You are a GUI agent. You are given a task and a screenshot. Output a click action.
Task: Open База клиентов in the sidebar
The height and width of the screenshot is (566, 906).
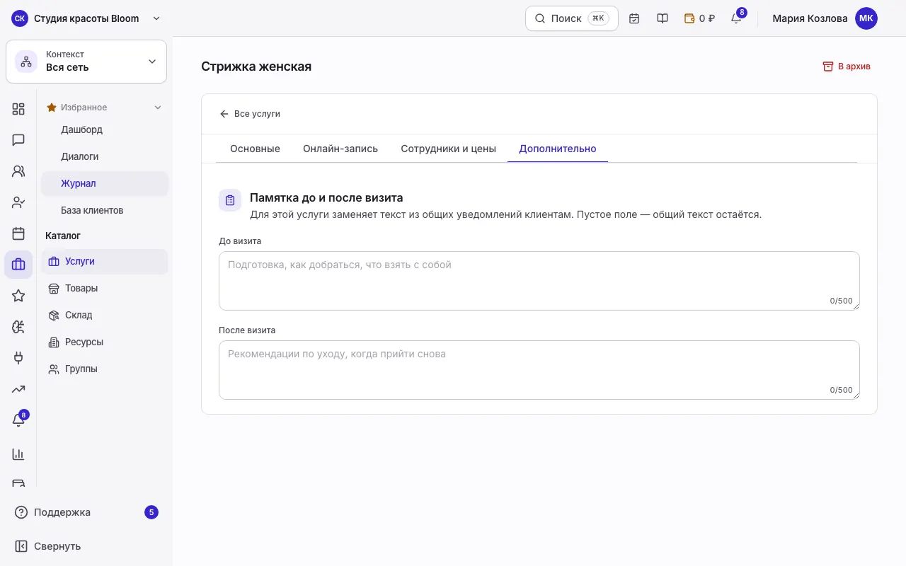click(105, 210)
